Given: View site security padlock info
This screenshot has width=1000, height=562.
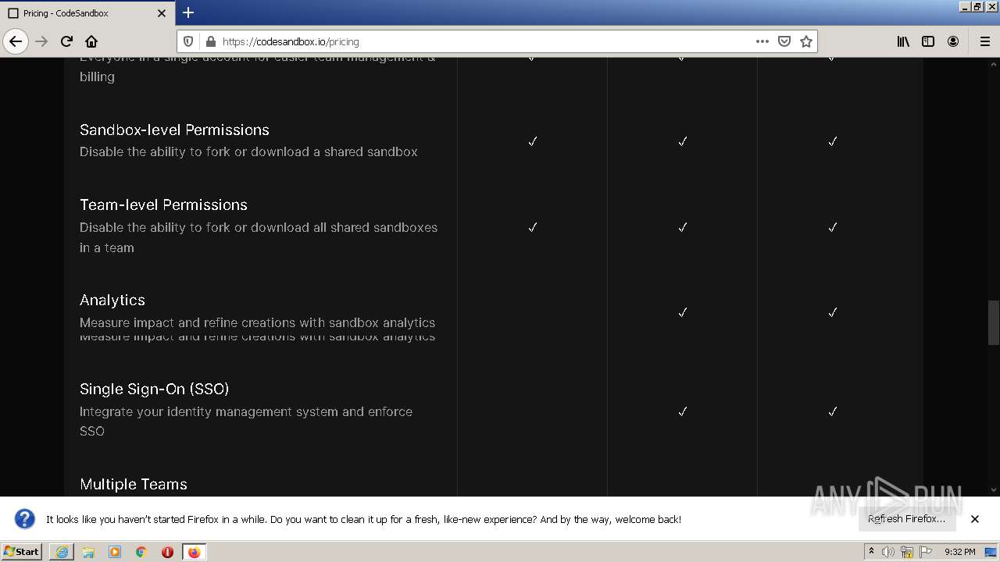Looking at the screenshot, I should click(x=209, y=41).
